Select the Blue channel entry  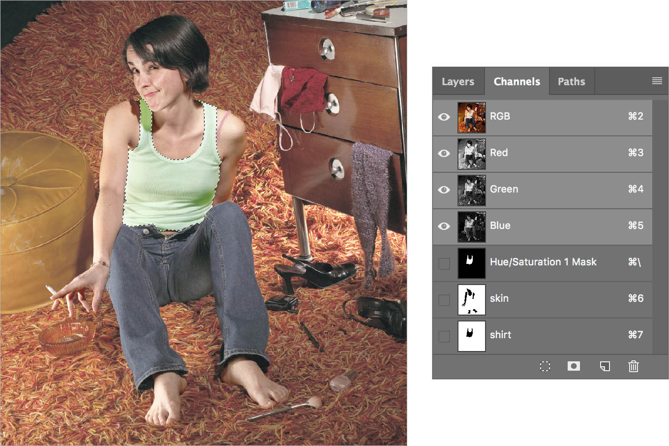[500, 226]
